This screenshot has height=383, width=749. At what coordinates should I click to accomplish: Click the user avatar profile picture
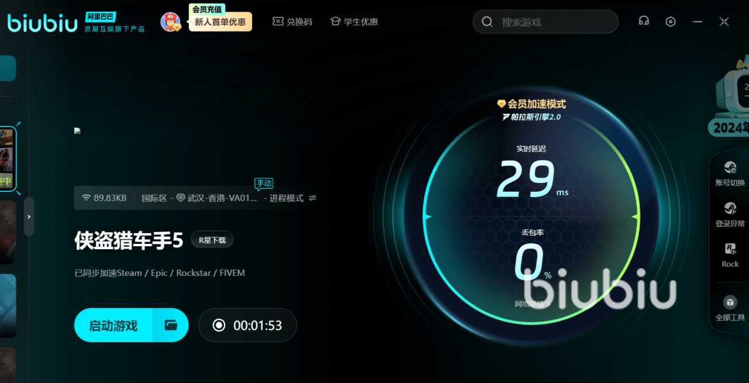170,22
